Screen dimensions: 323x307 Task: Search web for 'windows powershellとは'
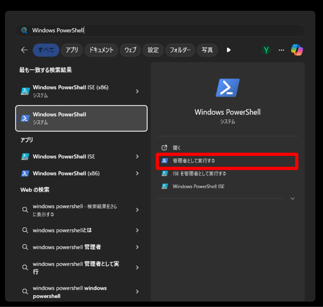[x=81, y=230]
